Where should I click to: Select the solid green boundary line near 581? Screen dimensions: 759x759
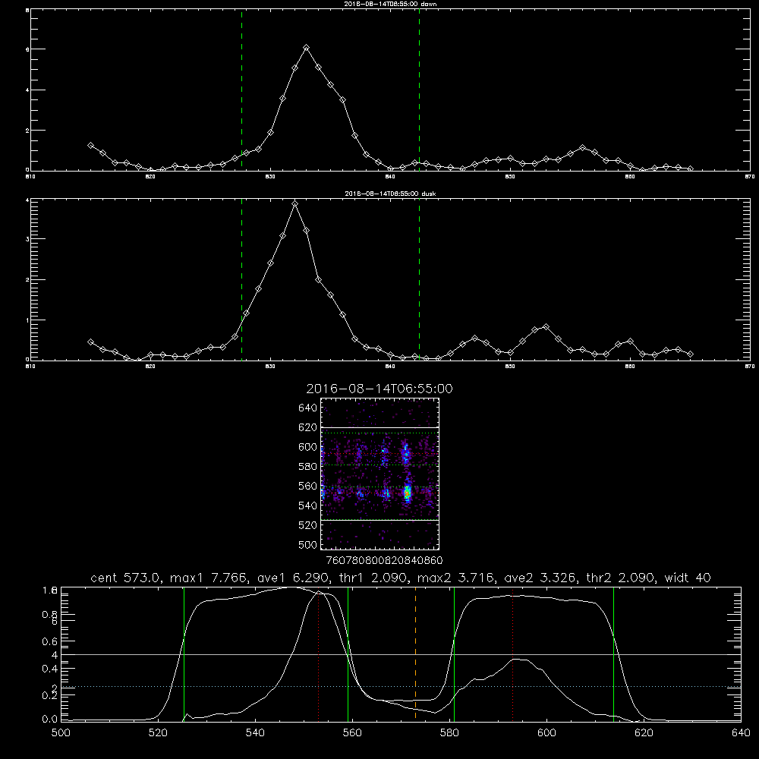[454, 653]
